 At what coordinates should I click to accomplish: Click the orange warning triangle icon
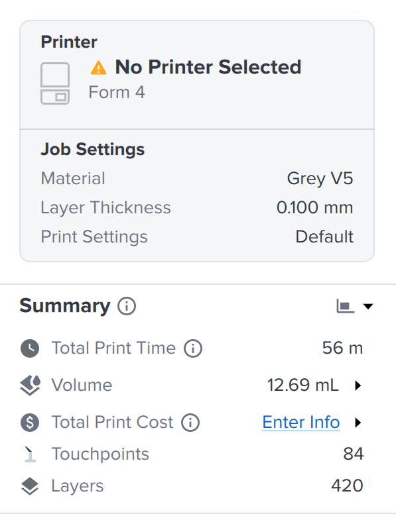point(99,68)
